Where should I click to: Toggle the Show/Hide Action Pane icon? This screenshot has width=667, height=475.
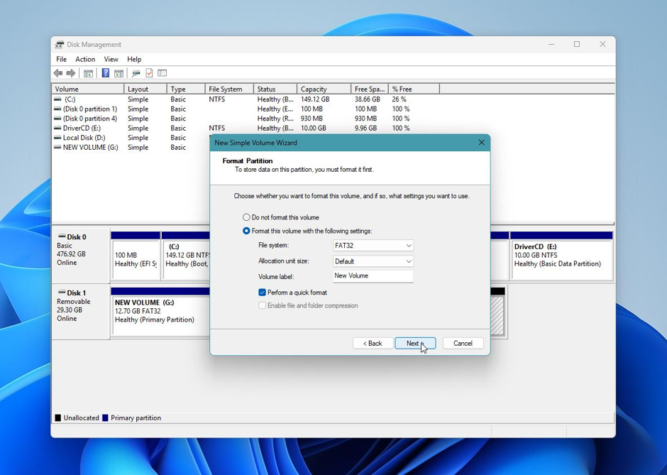click(x=118, y=73)
